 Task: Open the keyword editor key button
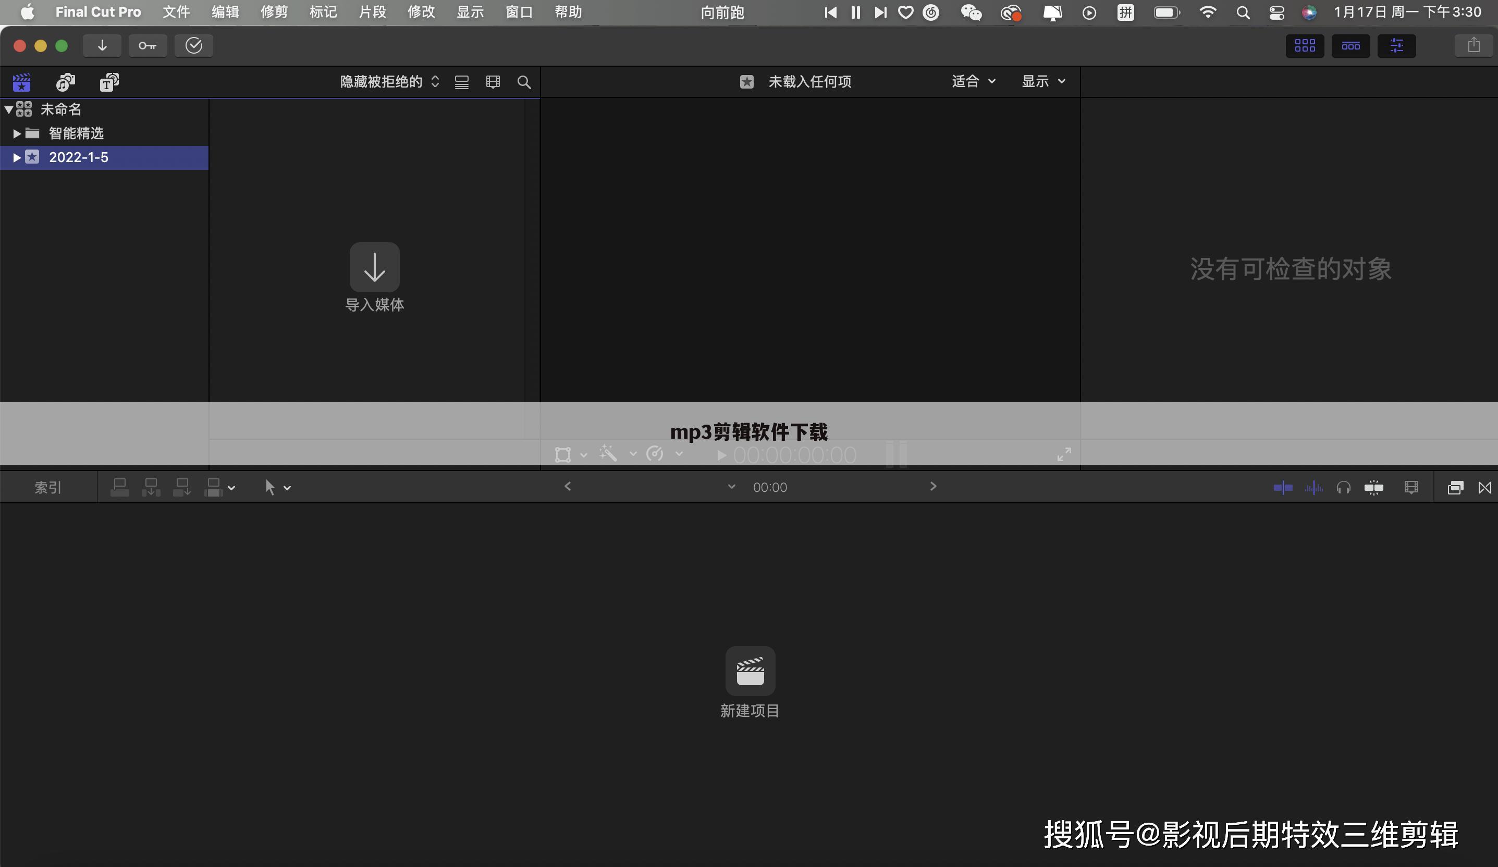tap(148, 46)
